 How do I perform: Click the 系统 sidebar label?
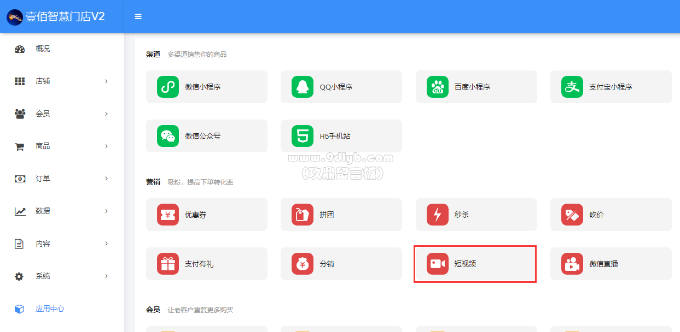[x=43, y=276]
